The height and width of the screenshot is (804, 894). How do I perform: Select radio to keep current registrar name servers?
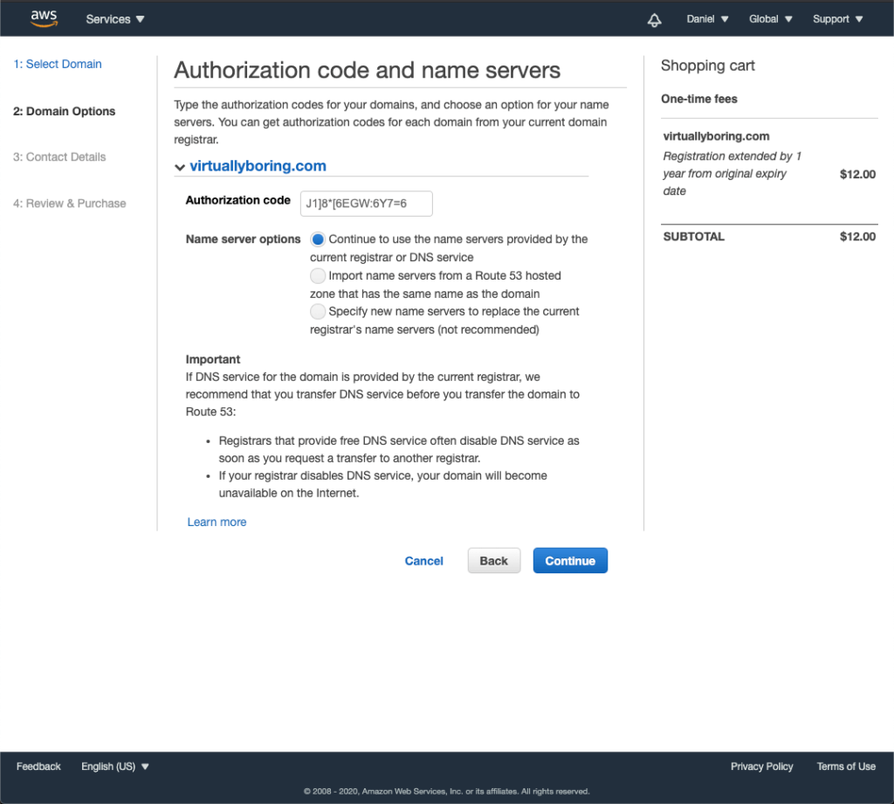(318, 239)
